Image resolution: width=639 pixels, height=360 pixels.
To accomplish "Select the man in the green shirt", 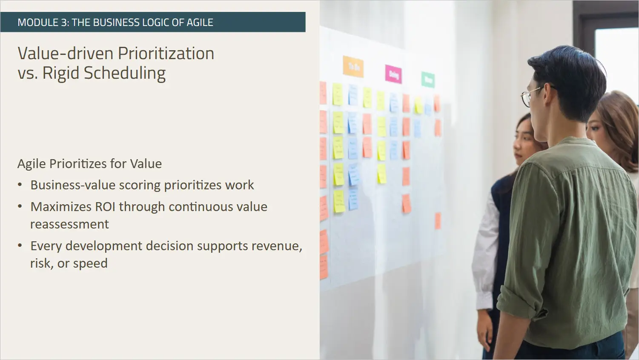I will click(x=562, y=221).
